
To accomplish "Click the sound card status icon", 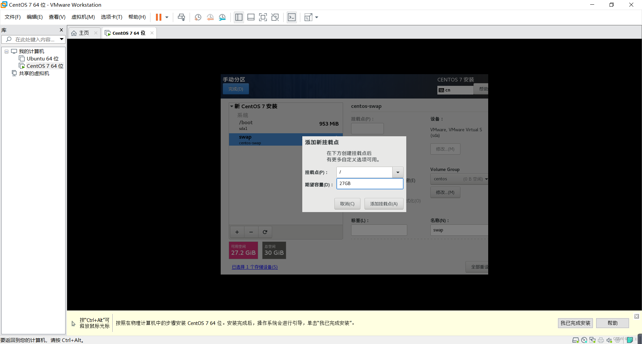I will tap(609, 340).
